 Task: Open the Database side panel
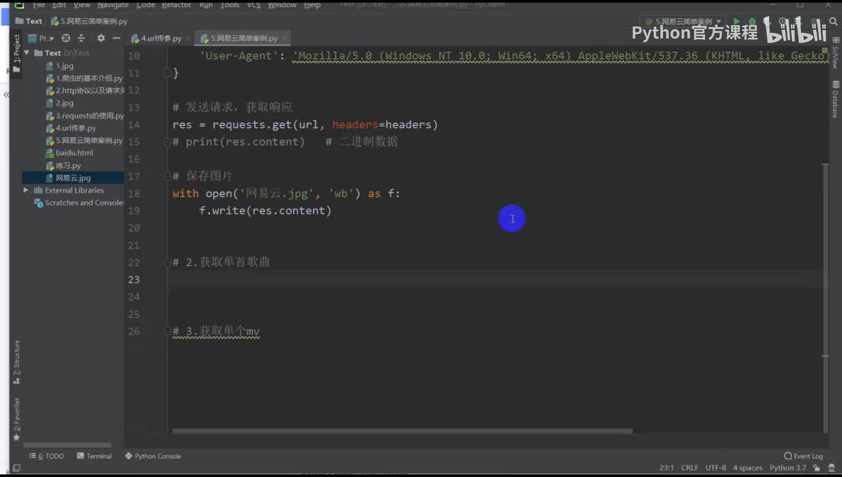pyautogui.click(x=835, y=99)
